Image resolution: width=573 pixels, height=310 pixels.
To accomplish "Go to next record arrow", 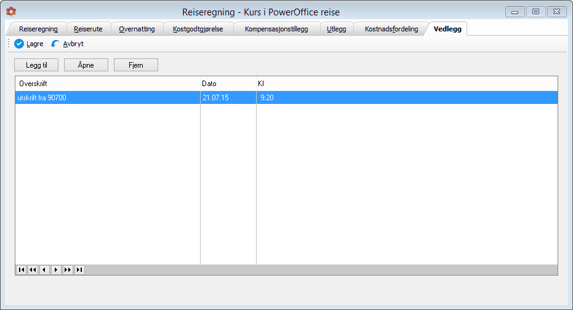I will pos(56,270).
